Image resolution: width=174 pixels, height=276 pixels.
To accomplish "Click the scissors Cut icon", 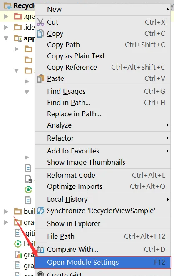I will pos(40,22).
